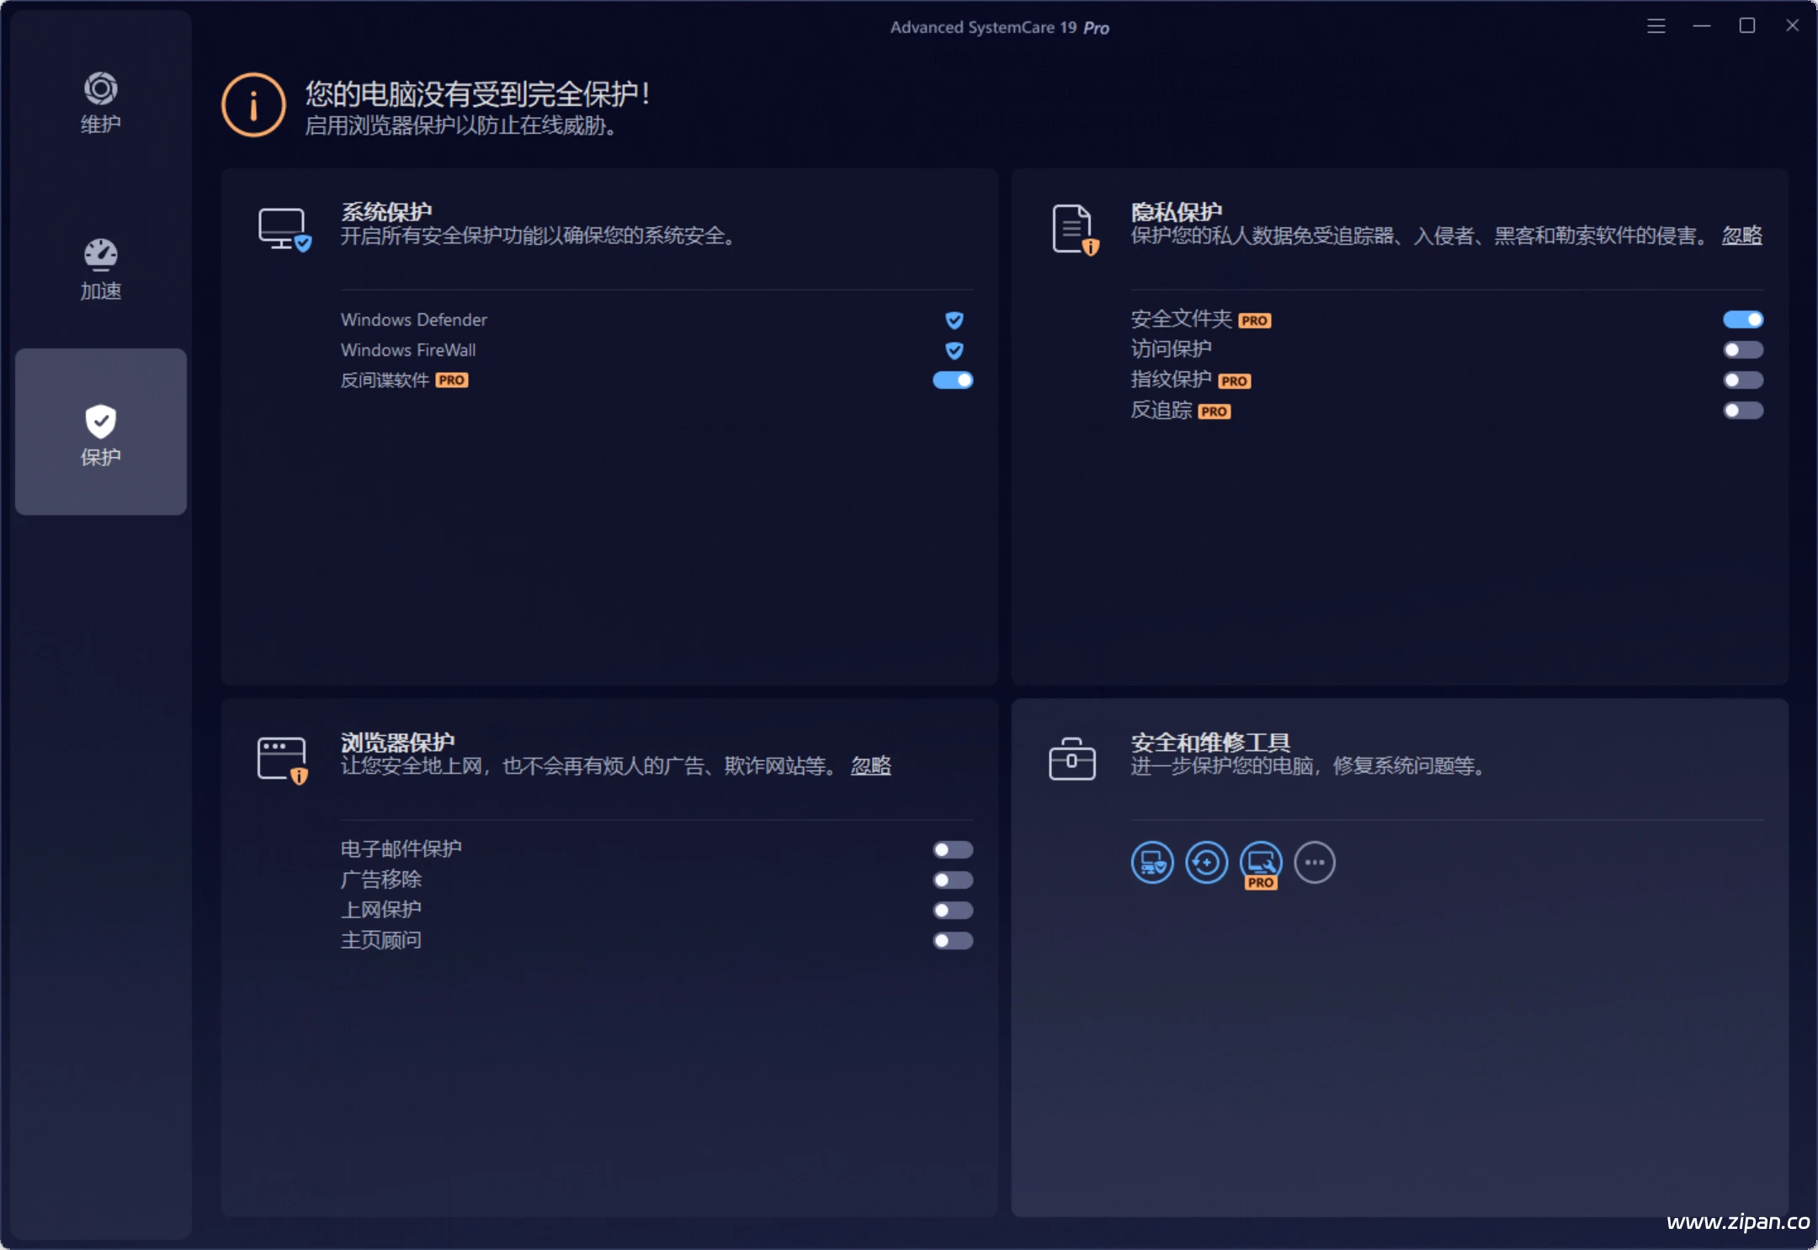Click the PRO badge beside 安全文件夹

[1255, 321]
